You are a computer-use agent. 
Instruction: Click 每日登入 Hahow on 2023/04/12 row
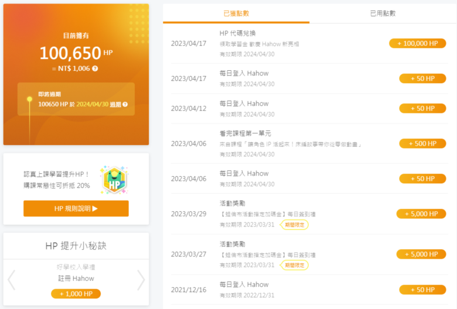[244, 104]
